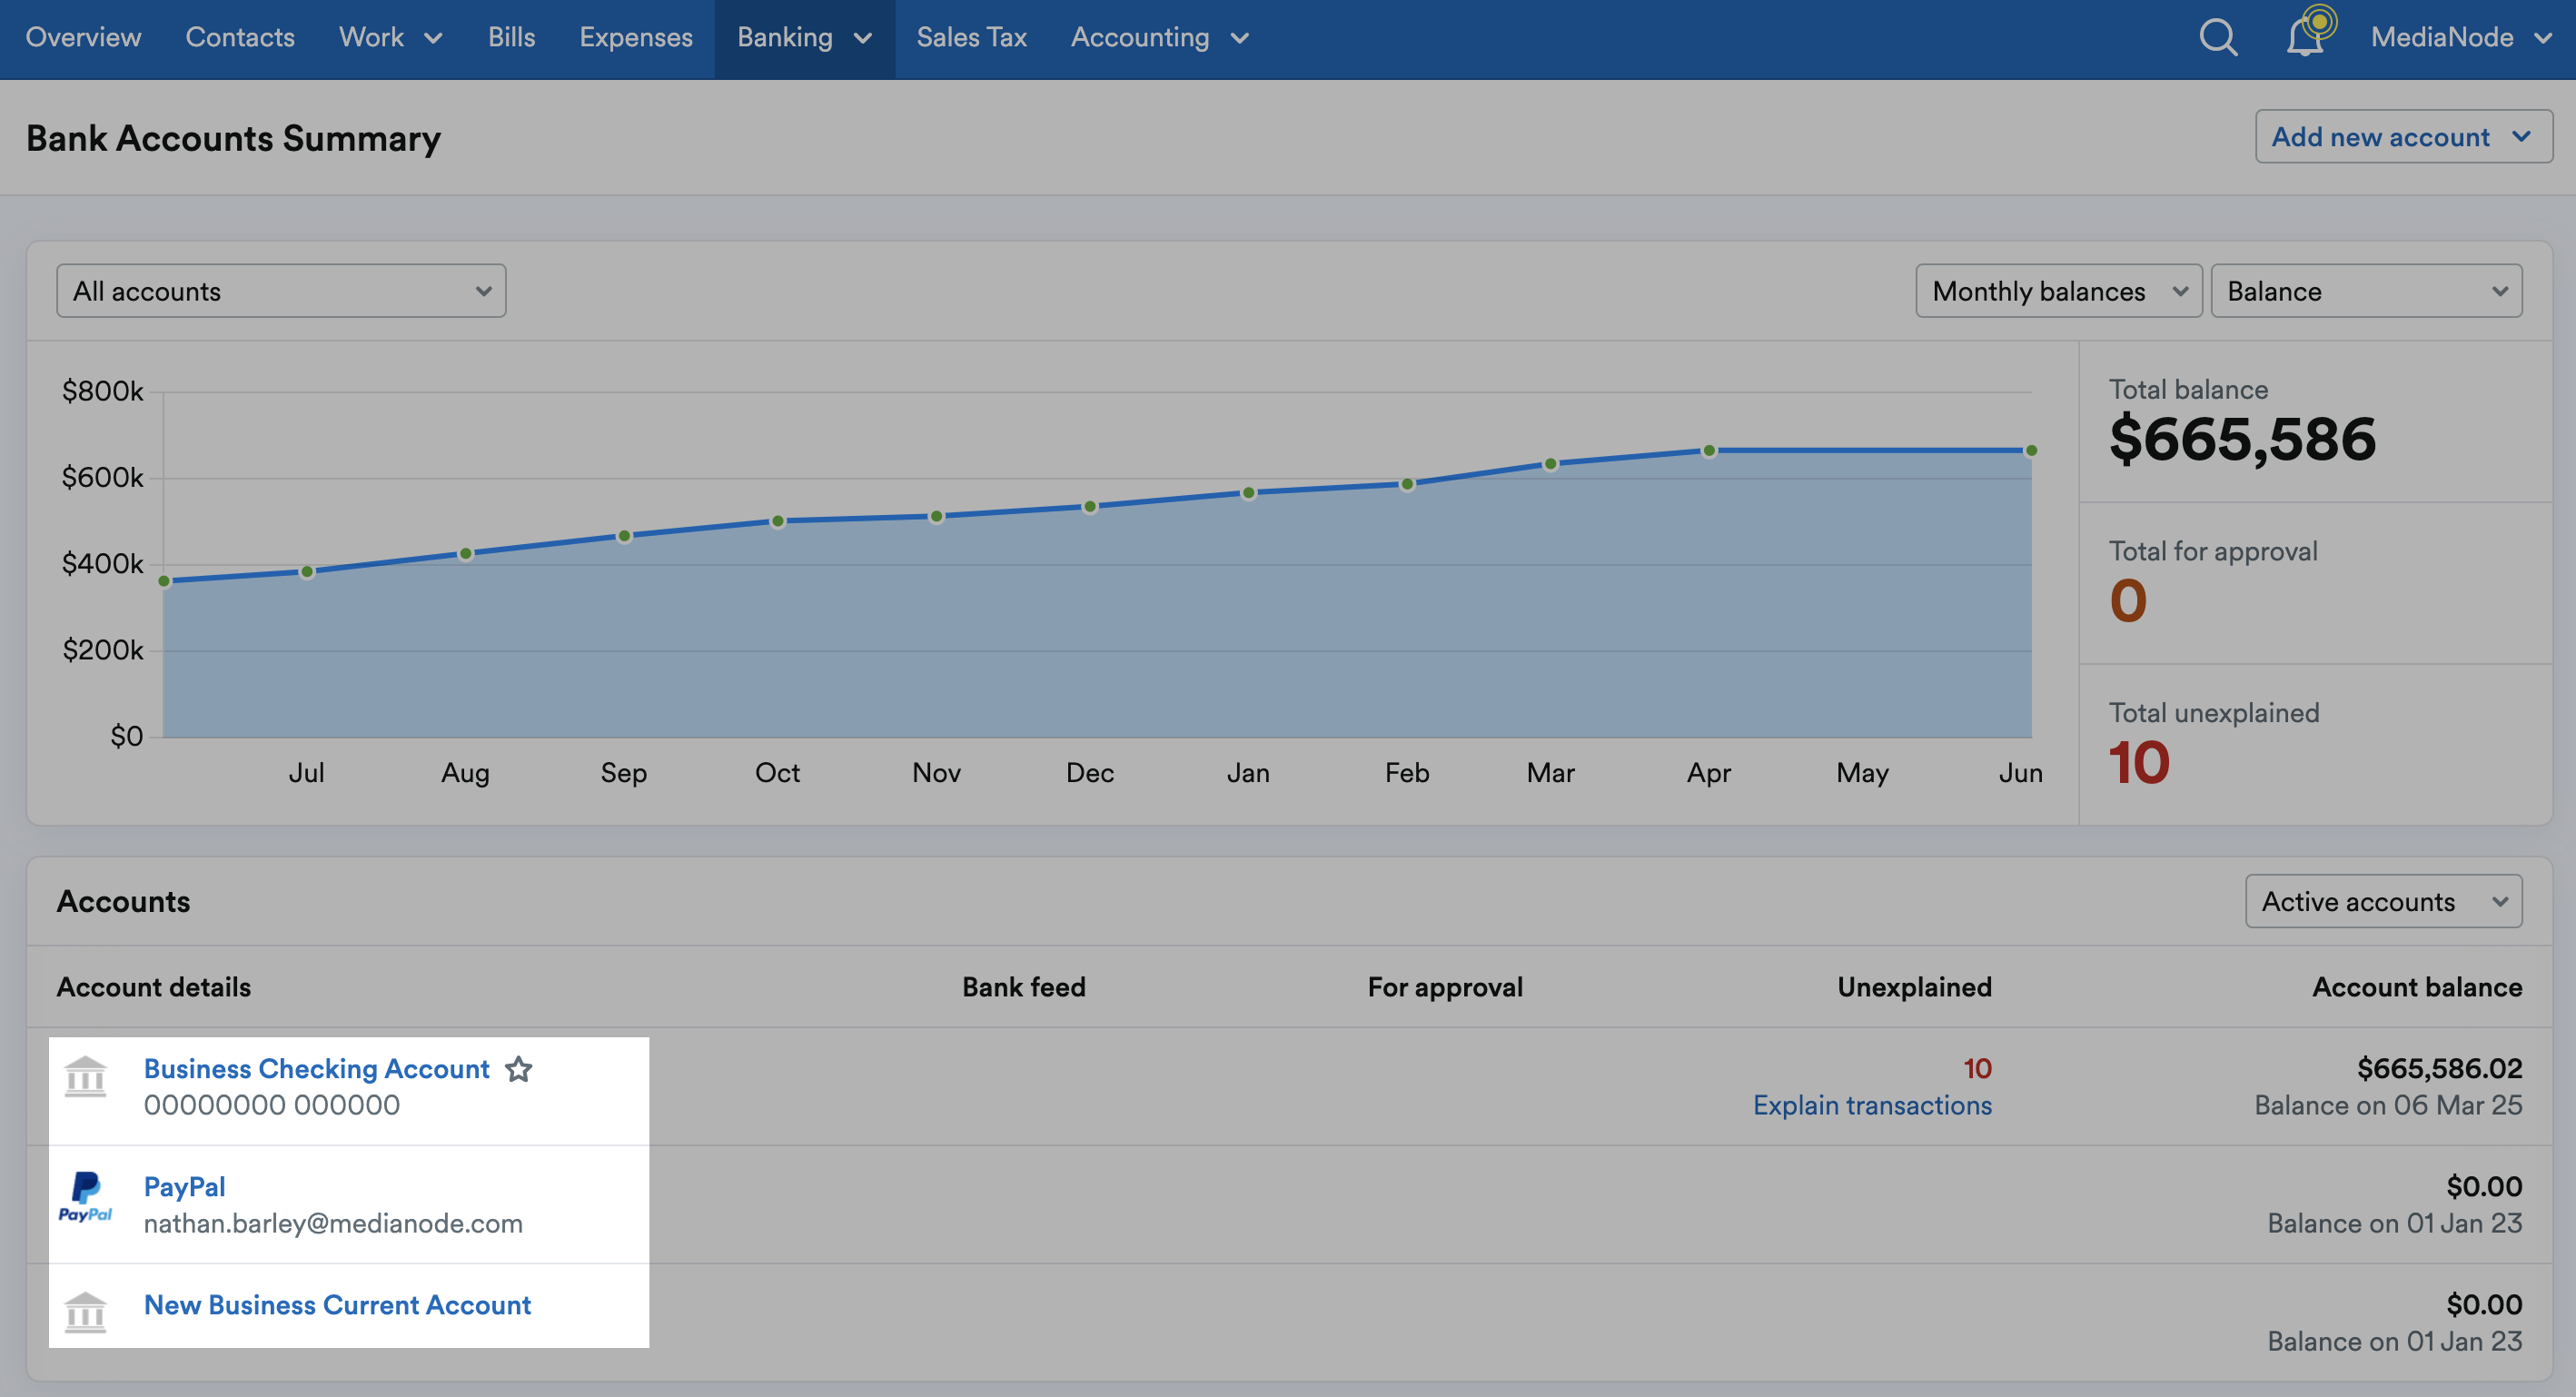Click the Business Checking Account bank icon

pyautogui.click(x=85, y=1078)
